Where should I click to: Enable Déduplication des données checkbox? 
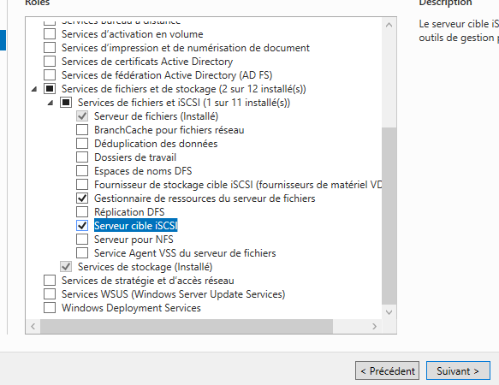pos(82,144)
